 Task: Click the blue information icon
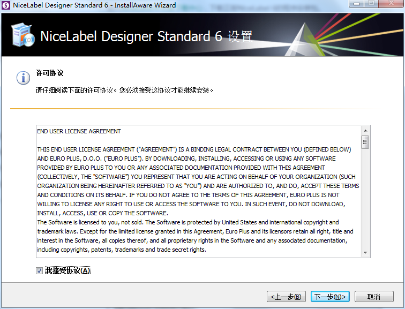click(x=23, y=78)
